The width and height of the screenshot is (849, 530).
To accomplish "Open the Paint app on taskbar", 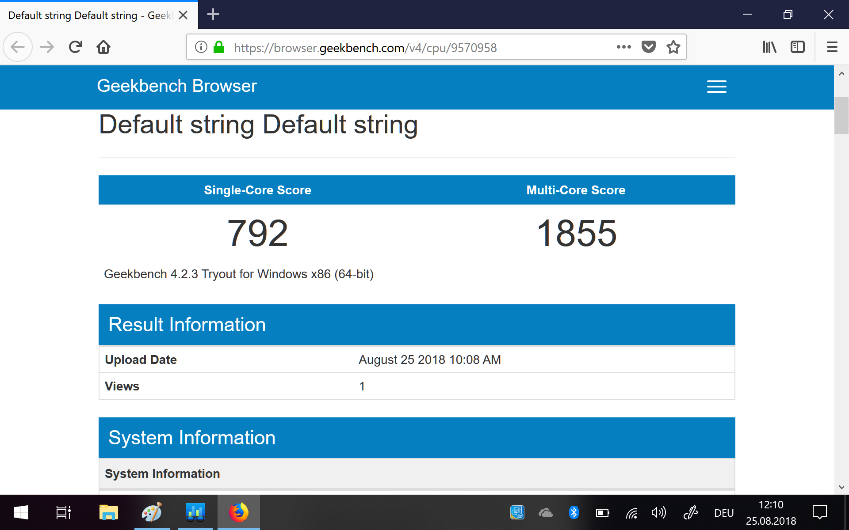I will tap(152, 512).
